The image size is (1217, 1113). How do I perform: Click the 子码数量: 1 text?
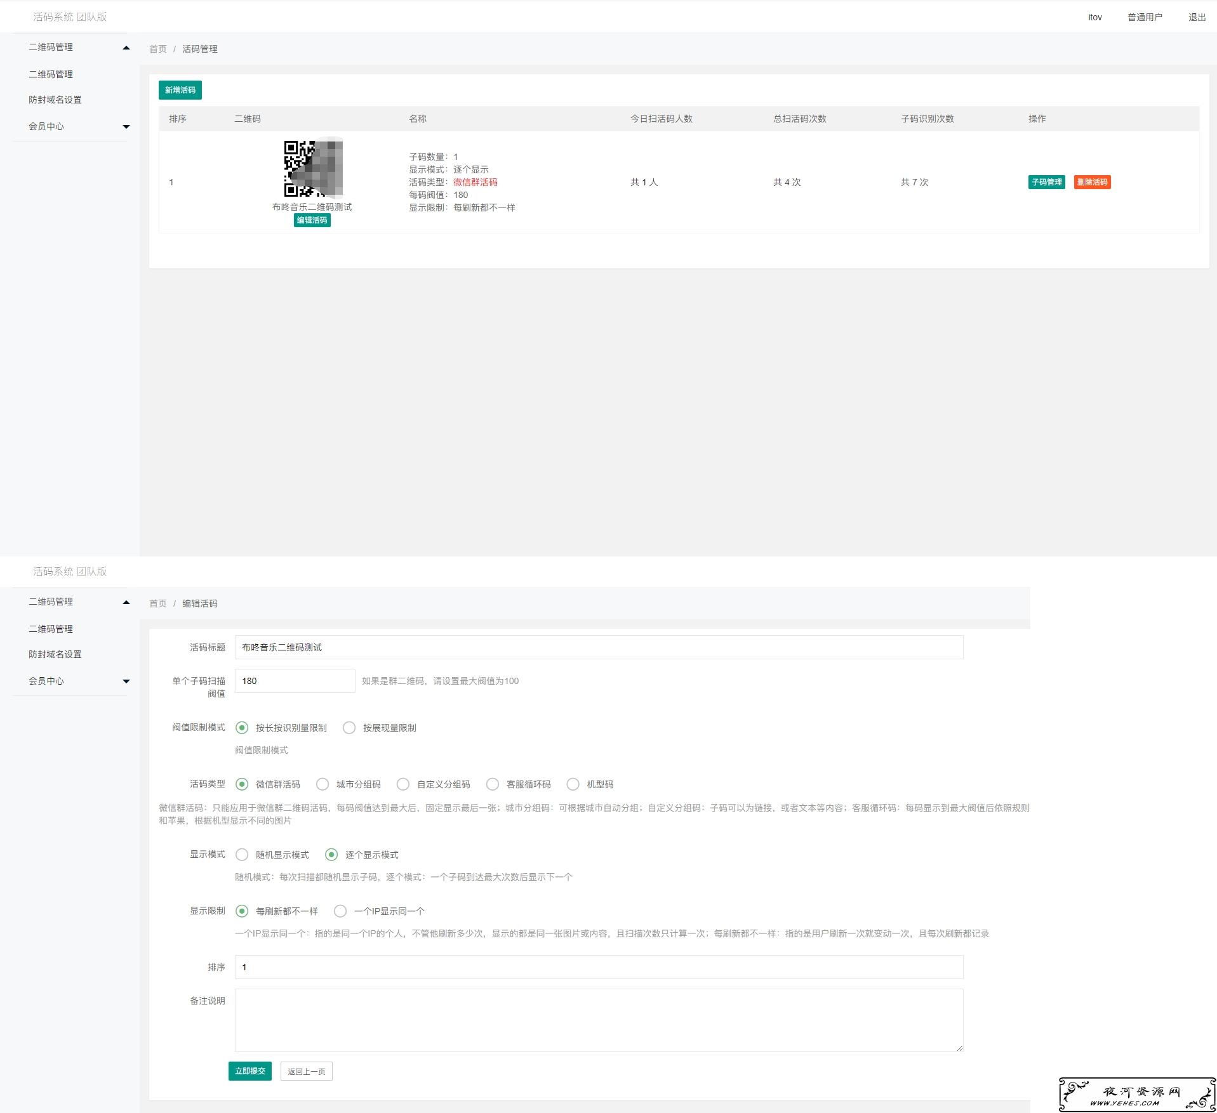point(434,157)
